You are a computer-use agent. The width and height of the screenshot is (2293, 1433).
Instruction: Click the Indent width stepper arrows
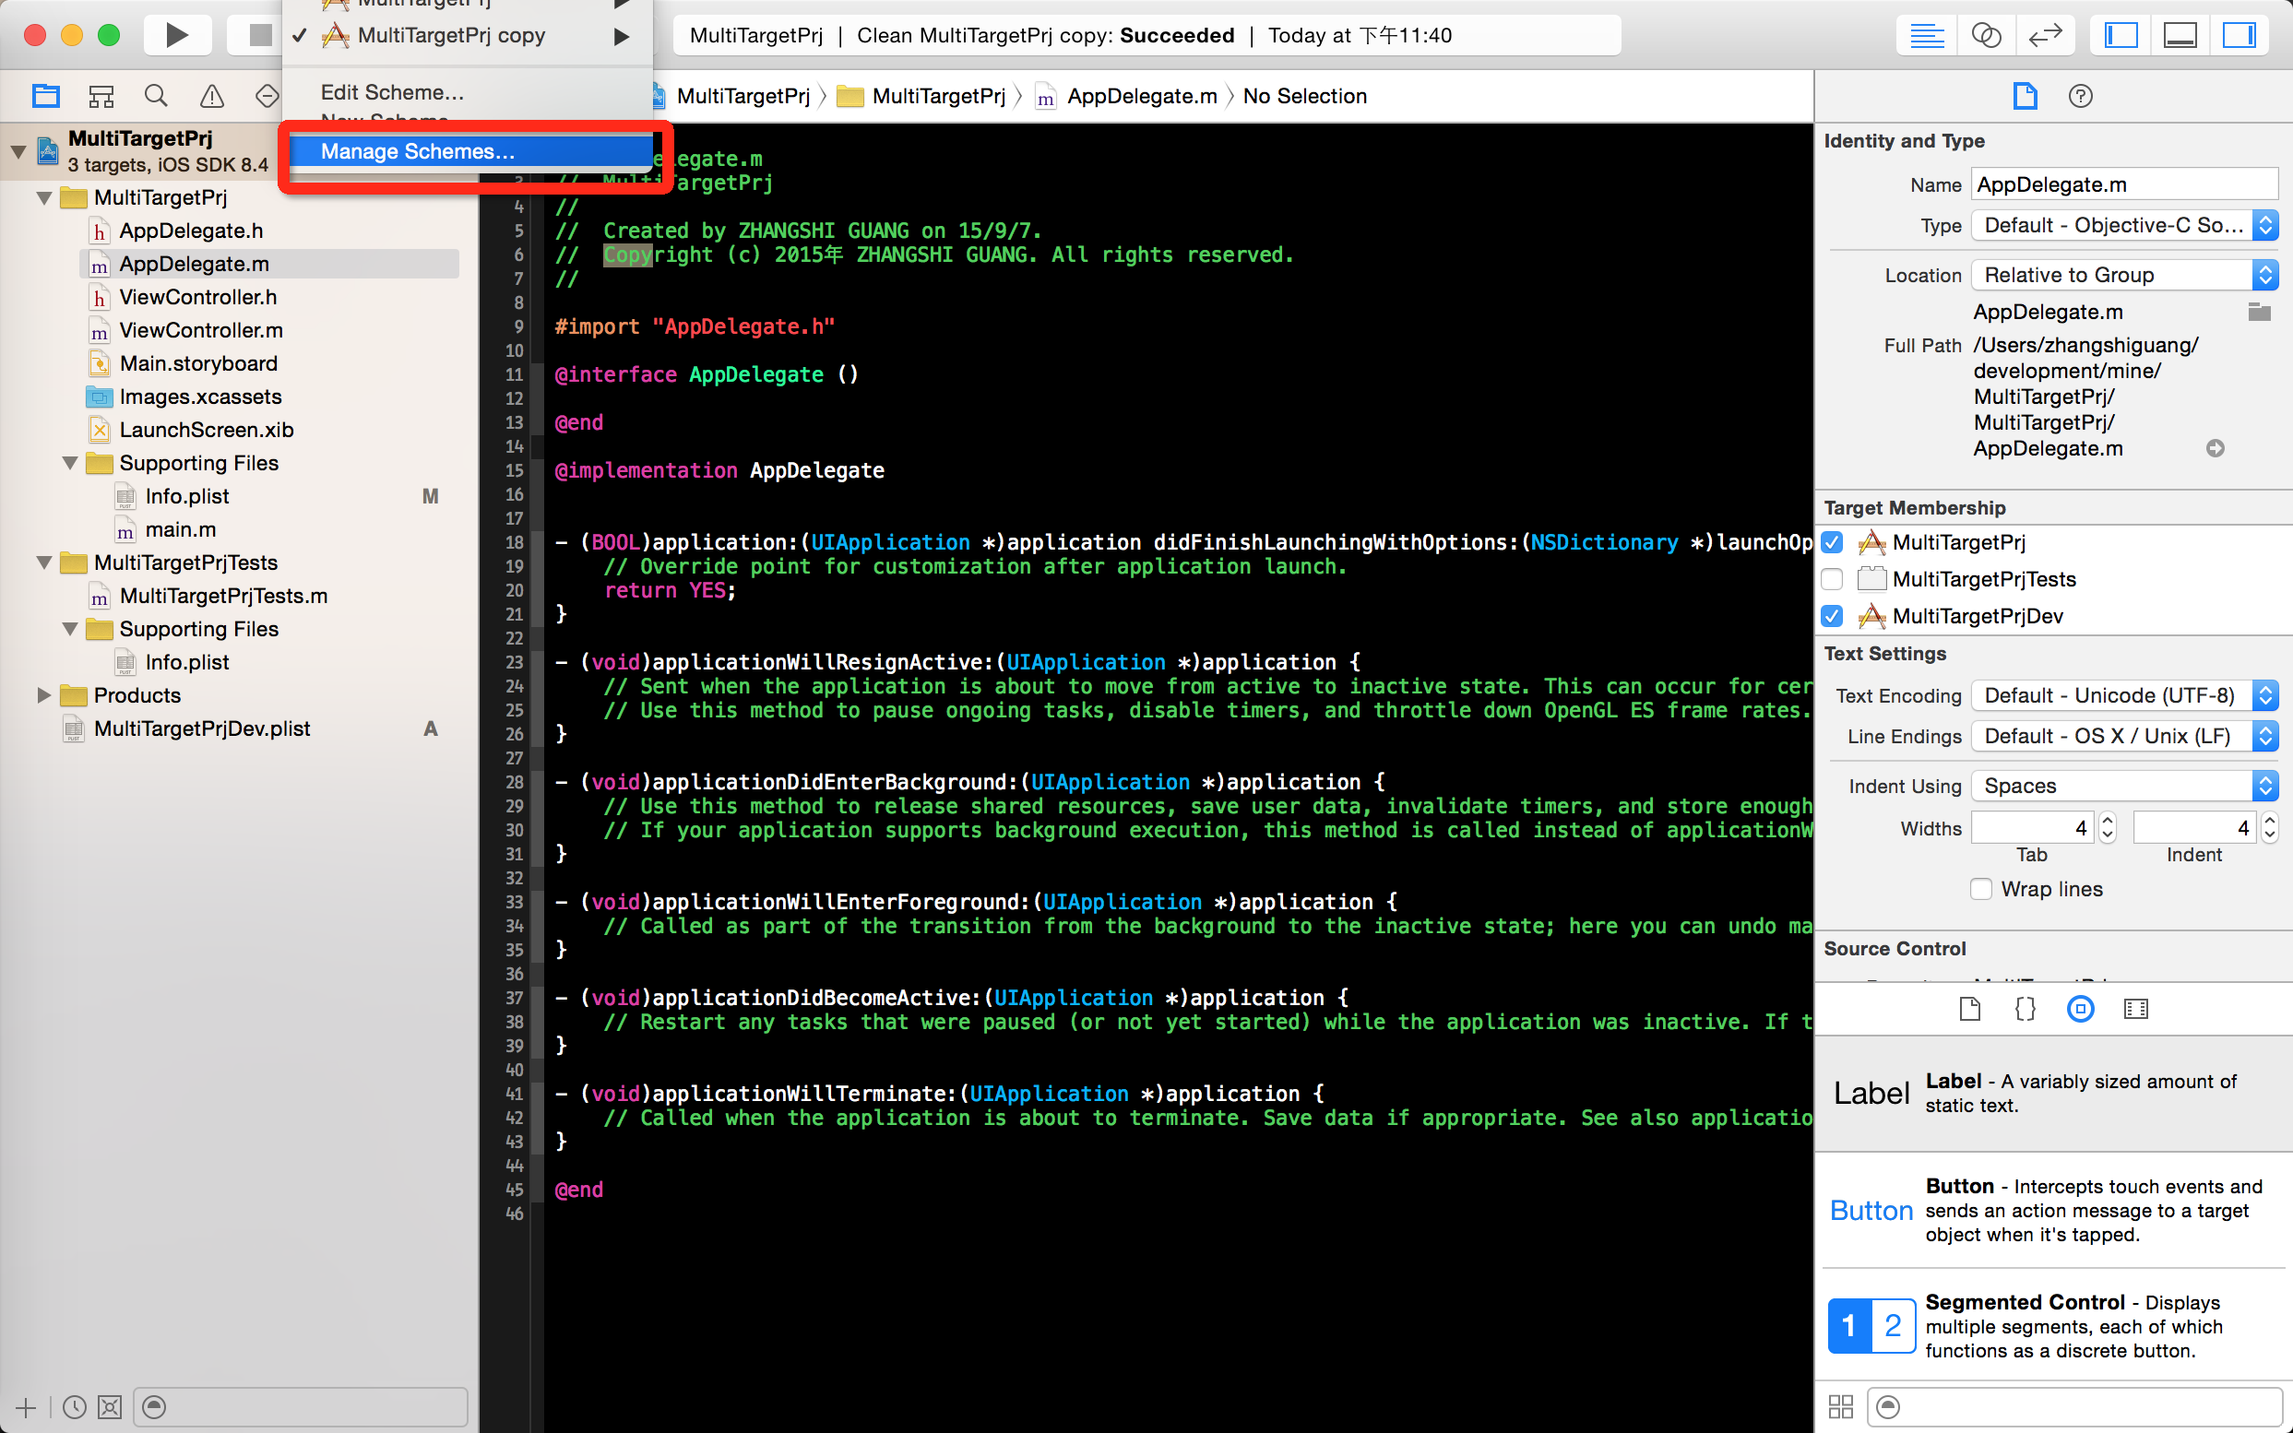pyautogui.click(x=2268, y=827)
